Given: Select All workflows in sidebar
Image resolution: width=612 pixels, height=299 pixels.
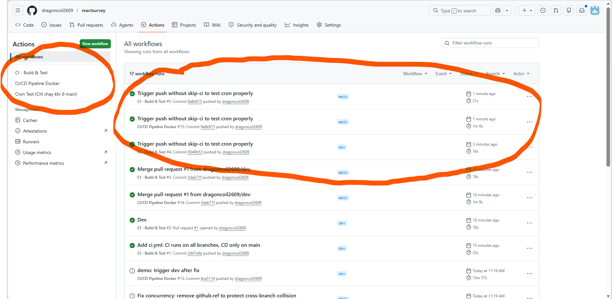Looking at the screenshot, I should (x=62, y=57).
